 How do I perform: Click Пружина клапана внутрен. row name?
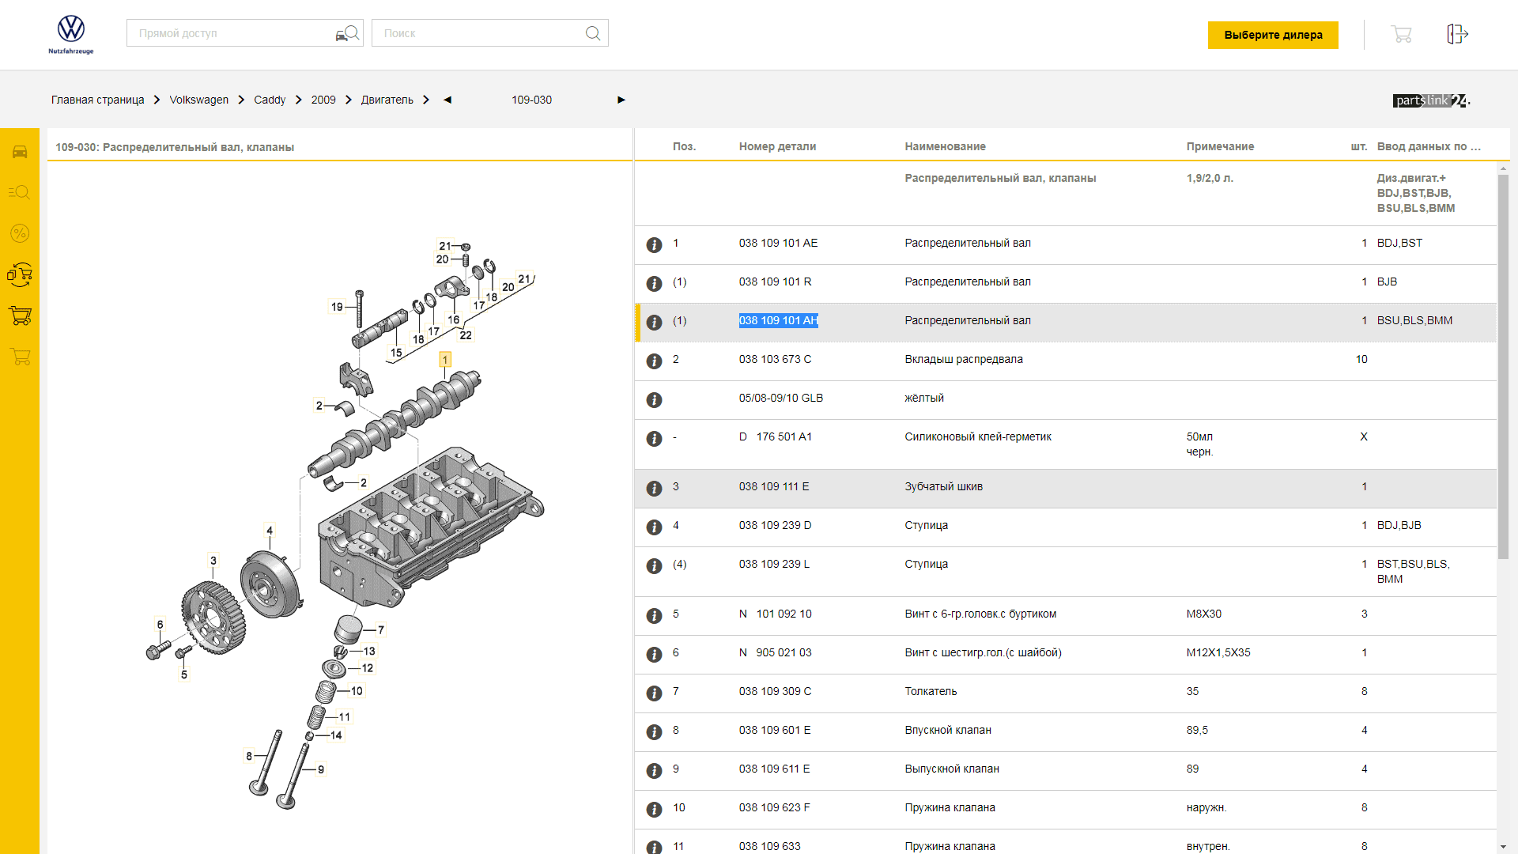(x=950, y=846)
